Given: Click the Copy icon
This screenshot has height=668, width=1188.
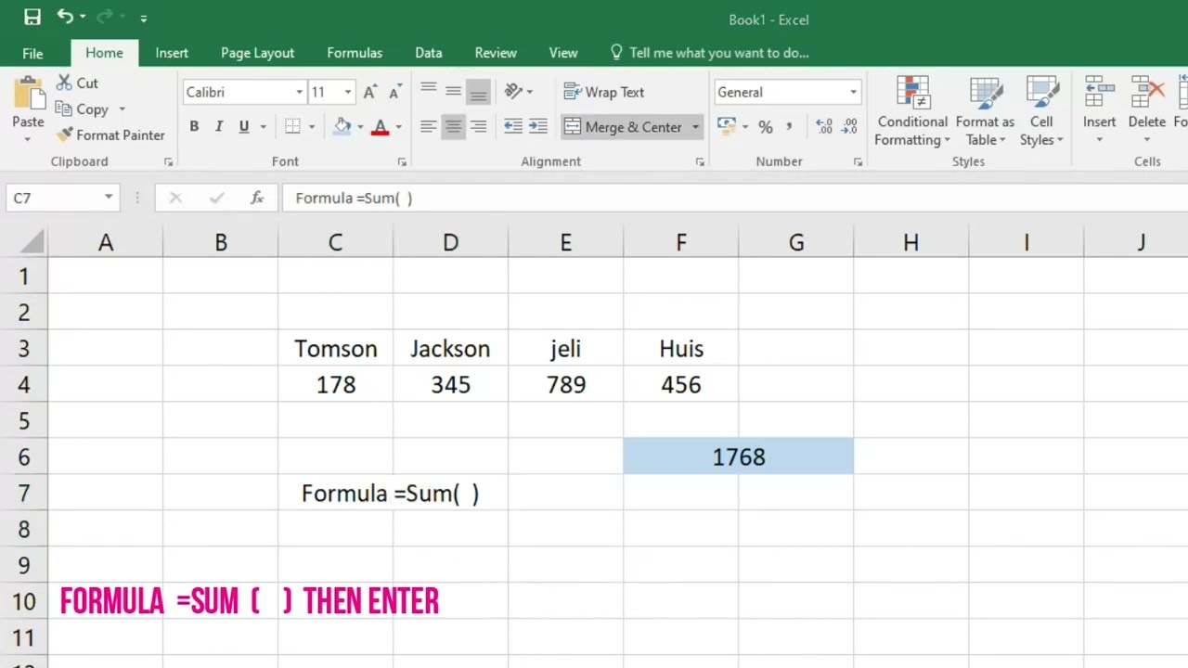Looking at the screenshot, I should point(63,109).
